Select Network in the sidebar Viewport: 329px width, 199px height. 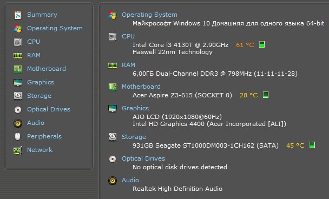coord(40,150)
